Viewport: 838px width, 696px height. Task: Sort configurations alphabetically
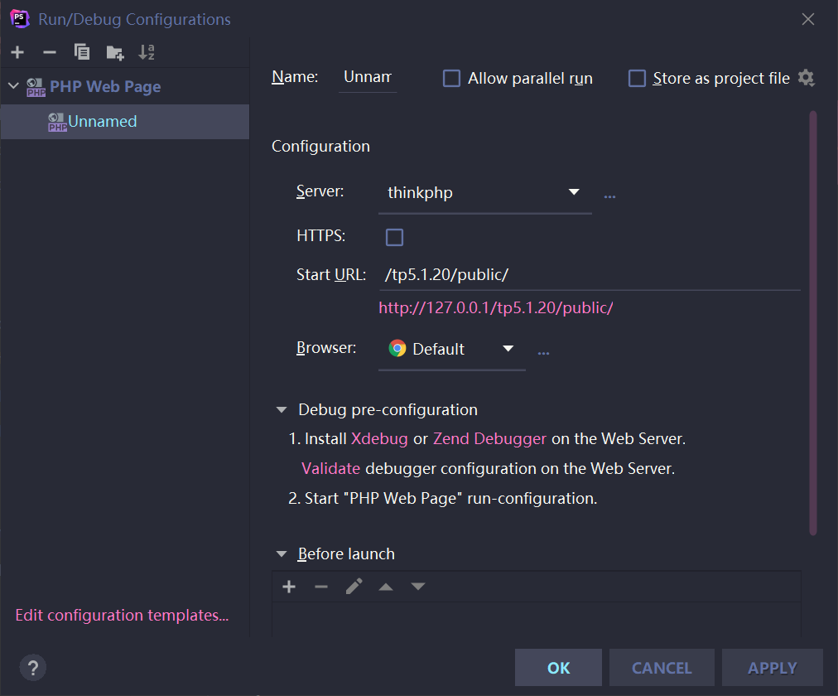[x=147, y=51]
